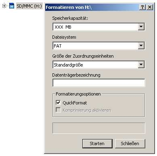Click the XXX MB capacity field
This screenshot has height=156, width=157.
(x=95, y=27)
